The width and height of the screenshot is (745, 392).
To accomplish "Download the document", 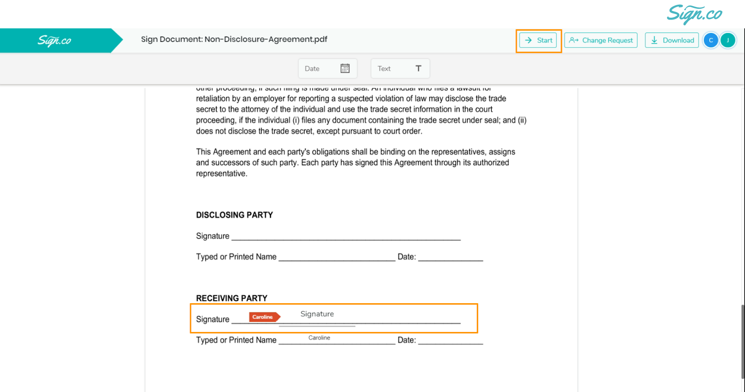I will coord(671,40).
